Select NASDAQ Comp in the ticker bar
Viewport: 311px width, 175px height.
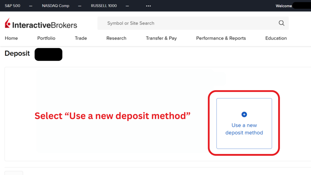(x=56, y=5)
